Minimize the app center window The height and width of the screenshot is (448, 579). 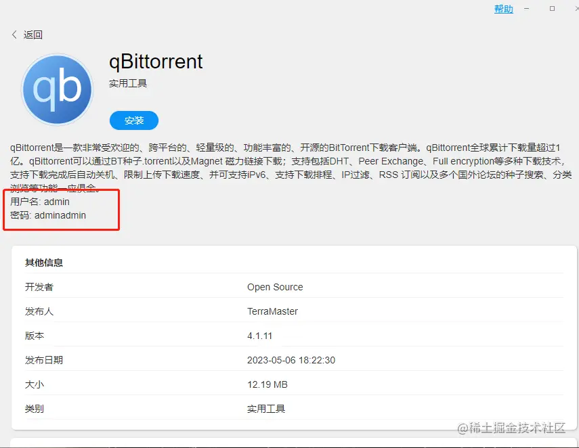click(527, 9)
